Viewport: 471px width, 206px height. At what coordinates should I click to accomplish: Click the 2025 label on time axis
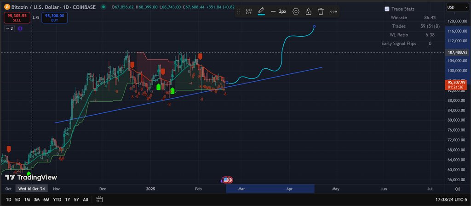150,189
